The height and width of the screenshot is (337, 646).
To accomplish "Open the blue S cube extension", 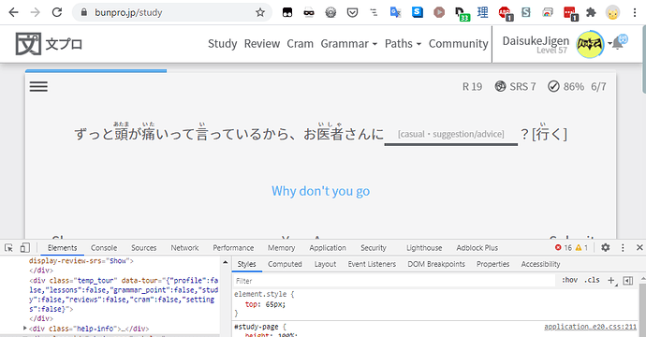I will pos(418,12).
